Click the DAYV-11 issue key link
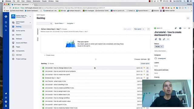194x109 pixels. 159,28
